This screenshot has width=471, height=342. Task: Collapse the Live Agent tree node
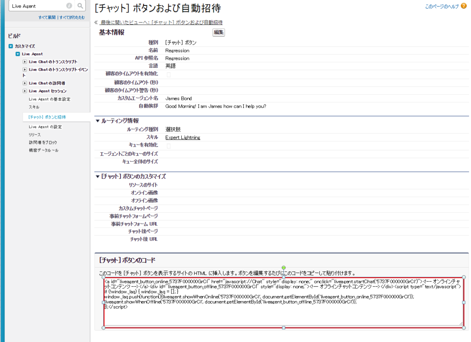[18, 54]
